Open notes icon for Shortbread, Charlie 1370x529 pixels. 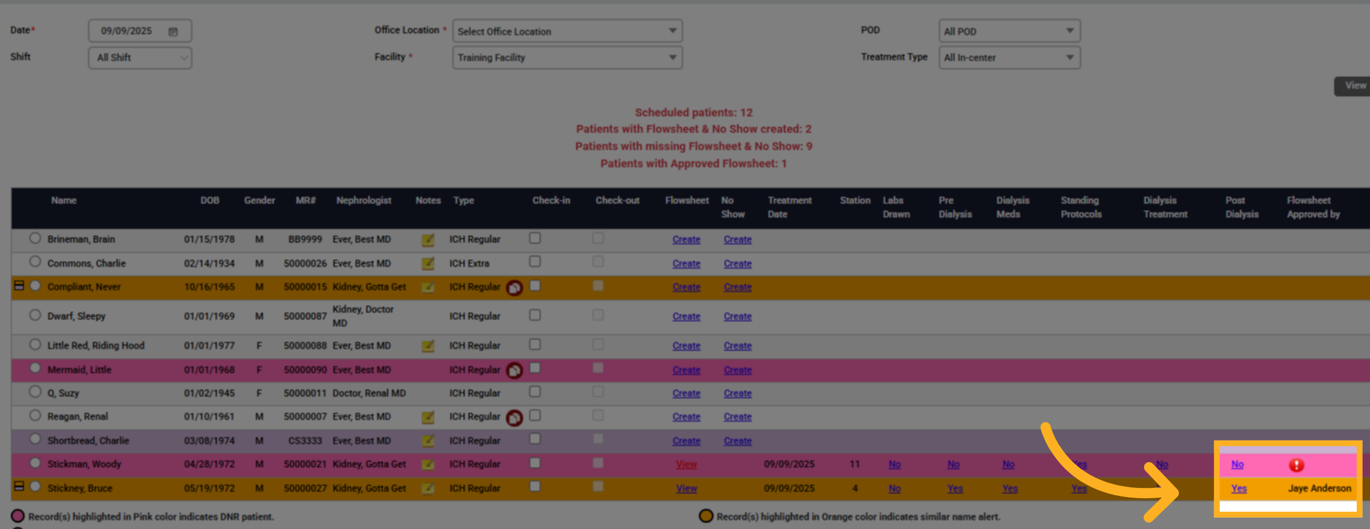coord(428,441)
